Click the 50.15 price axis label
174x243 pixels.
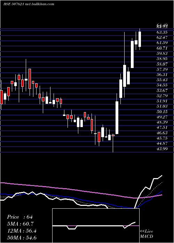coord(162,111)
